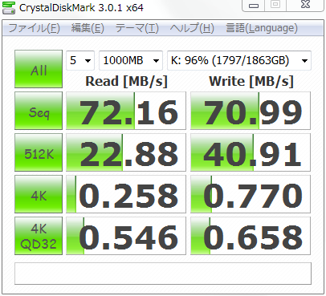Run all benchmarks with All button
Image resolution: width=326 pixels, height=296 pixels.
click(x=39, y=69)
